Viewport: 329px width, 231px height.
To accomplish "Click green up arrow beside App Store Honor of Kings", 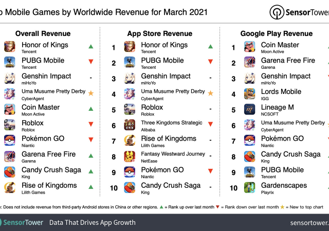I will click(211, 47).
